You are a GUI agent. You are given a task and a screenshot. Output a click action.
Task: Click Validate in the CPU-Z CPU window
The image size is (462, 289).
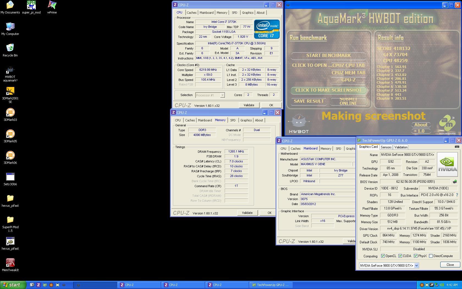coord(249,105)
